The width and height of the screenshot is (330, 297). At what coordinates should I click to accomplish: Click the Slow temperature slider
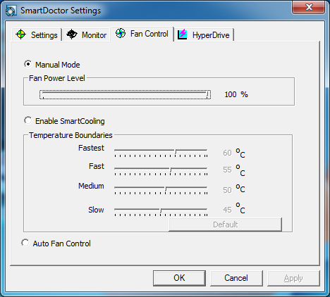pos(161,212)
